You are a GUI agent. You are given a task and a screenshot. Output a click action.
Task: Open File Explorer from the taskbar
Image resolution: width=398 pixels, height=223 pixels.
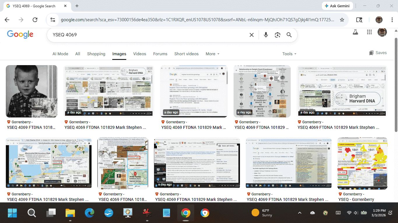(x=70, y=213)
